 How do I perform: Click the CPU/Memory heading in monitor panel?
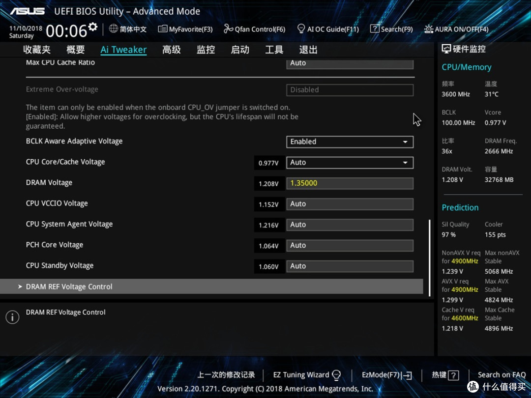click(x=466, y=67)
